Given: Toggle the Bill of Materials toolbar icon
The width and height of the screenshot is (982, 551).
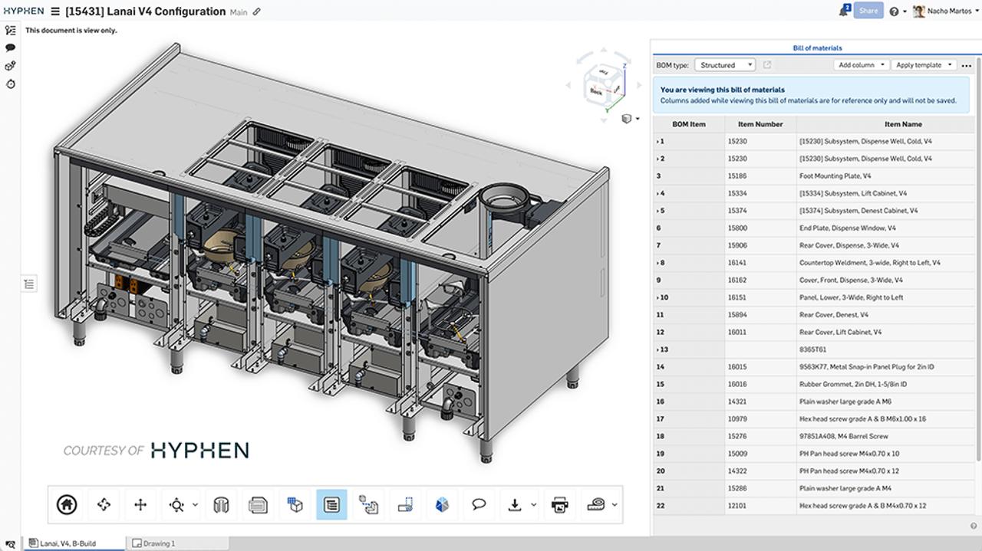Looking at the screenshot, I should coord(331,504).
